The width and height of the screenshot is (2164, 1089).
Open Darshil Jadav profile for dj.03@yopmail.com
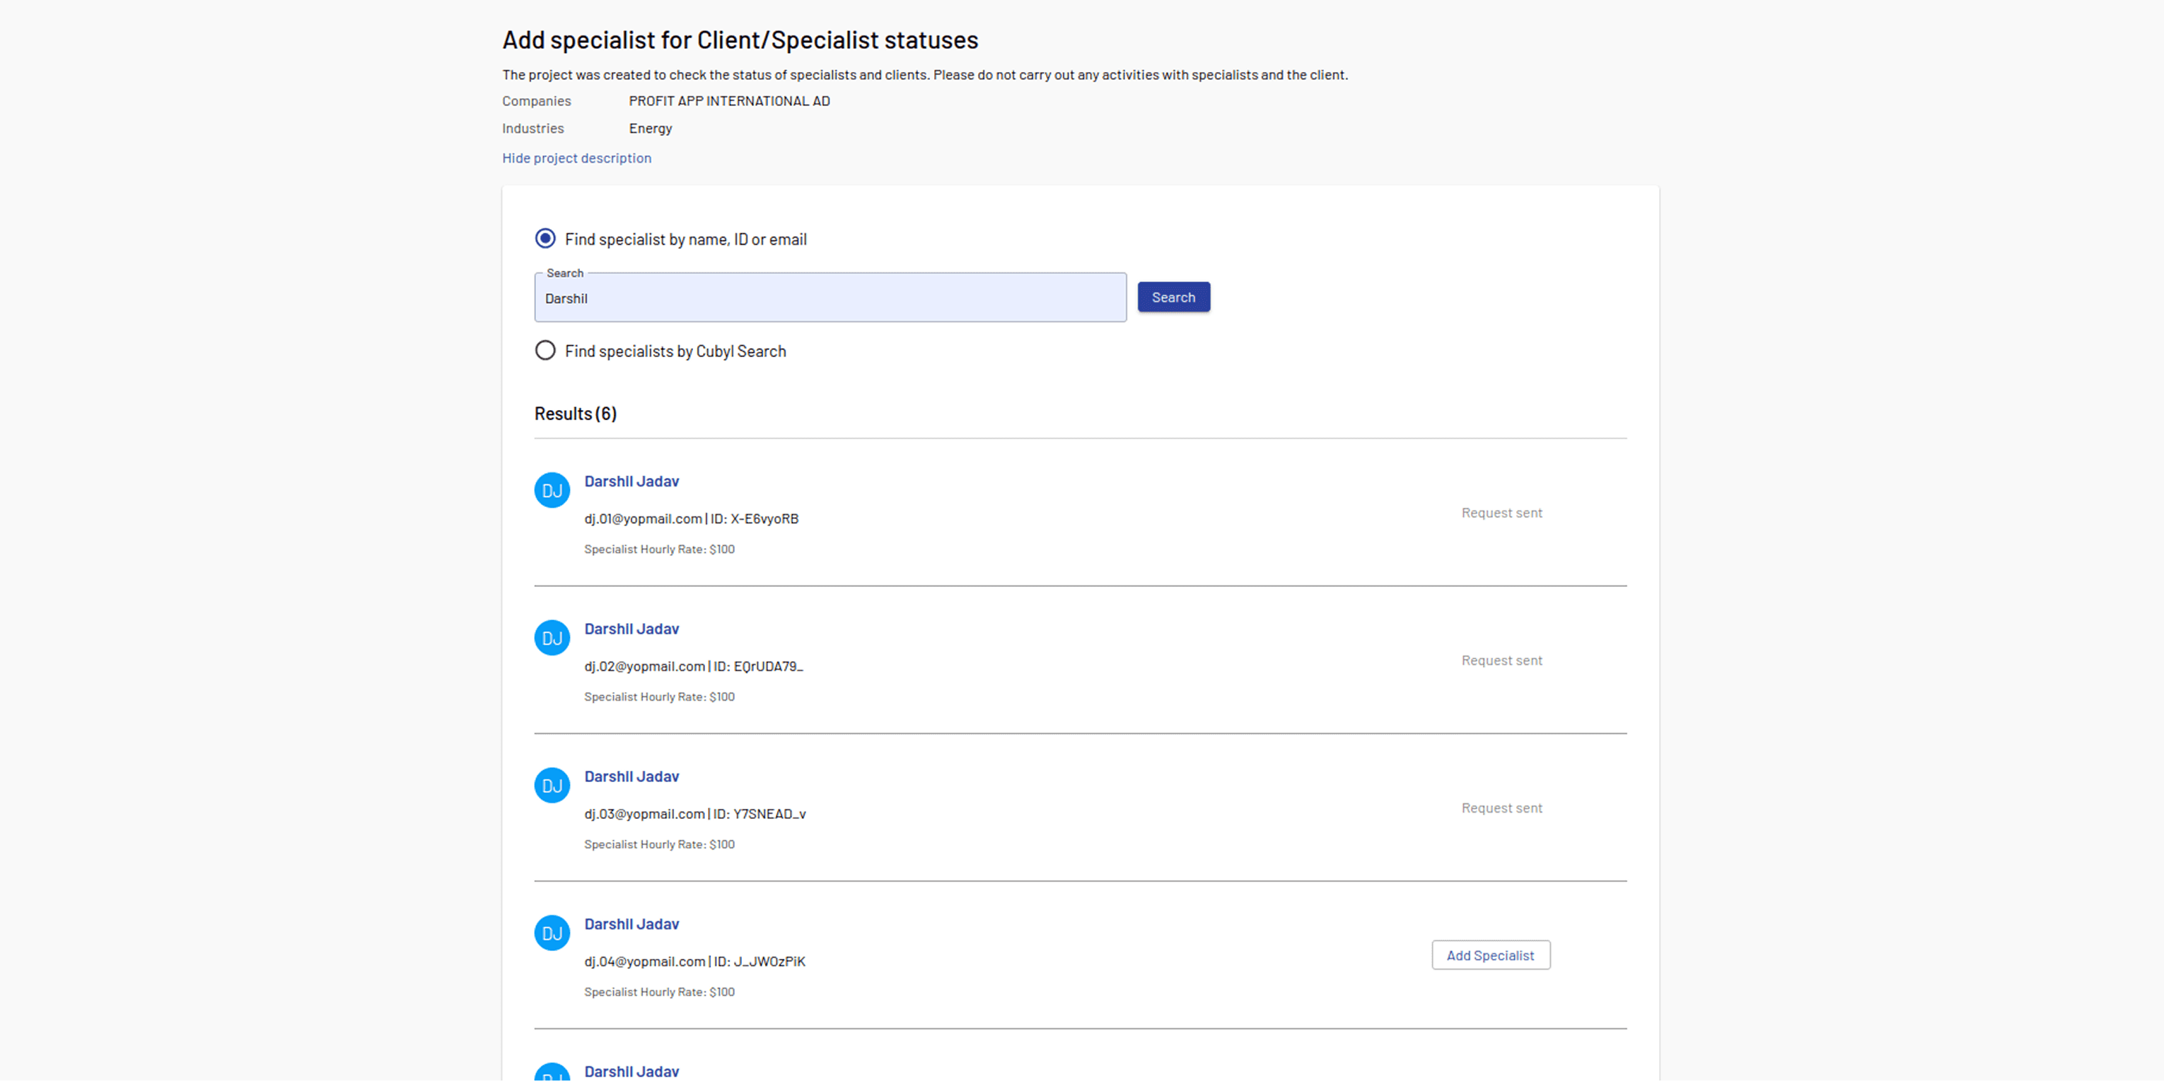tap(632, 776)
